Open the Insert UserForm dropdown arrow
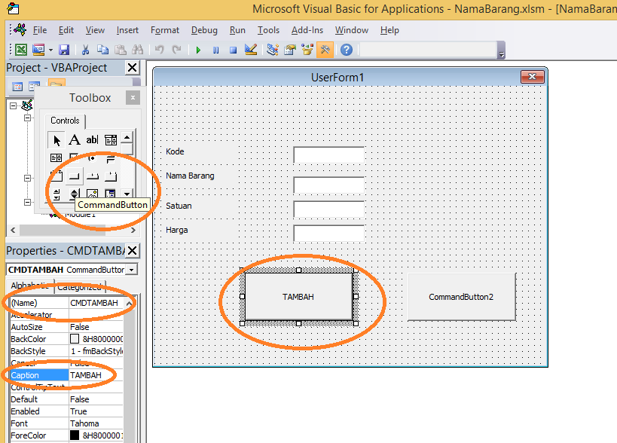Image resolution: width=617 pixels, height=443 pixels. [50, 50]
